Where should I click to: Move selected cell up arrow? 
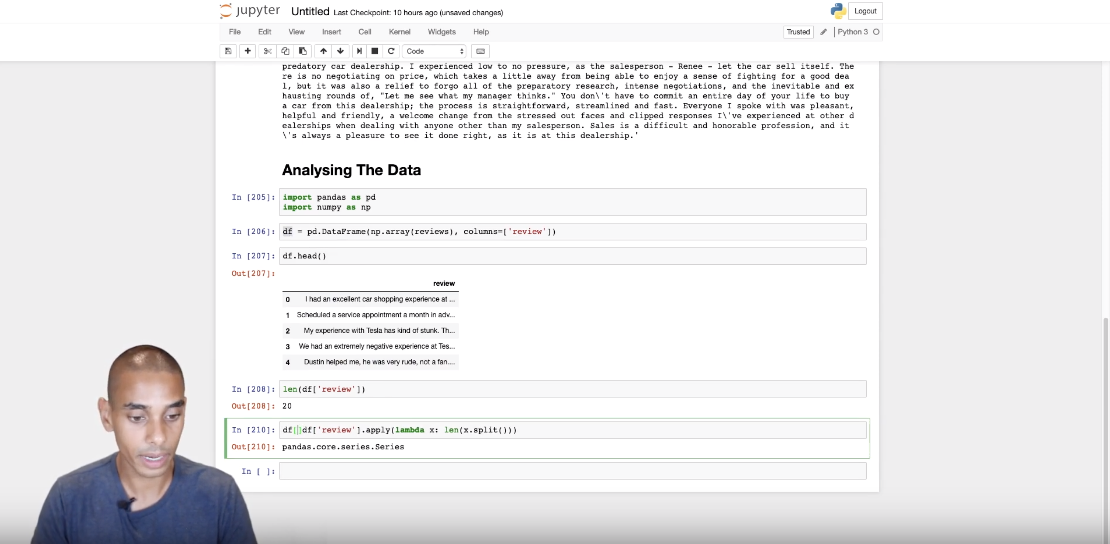(323, 51)
